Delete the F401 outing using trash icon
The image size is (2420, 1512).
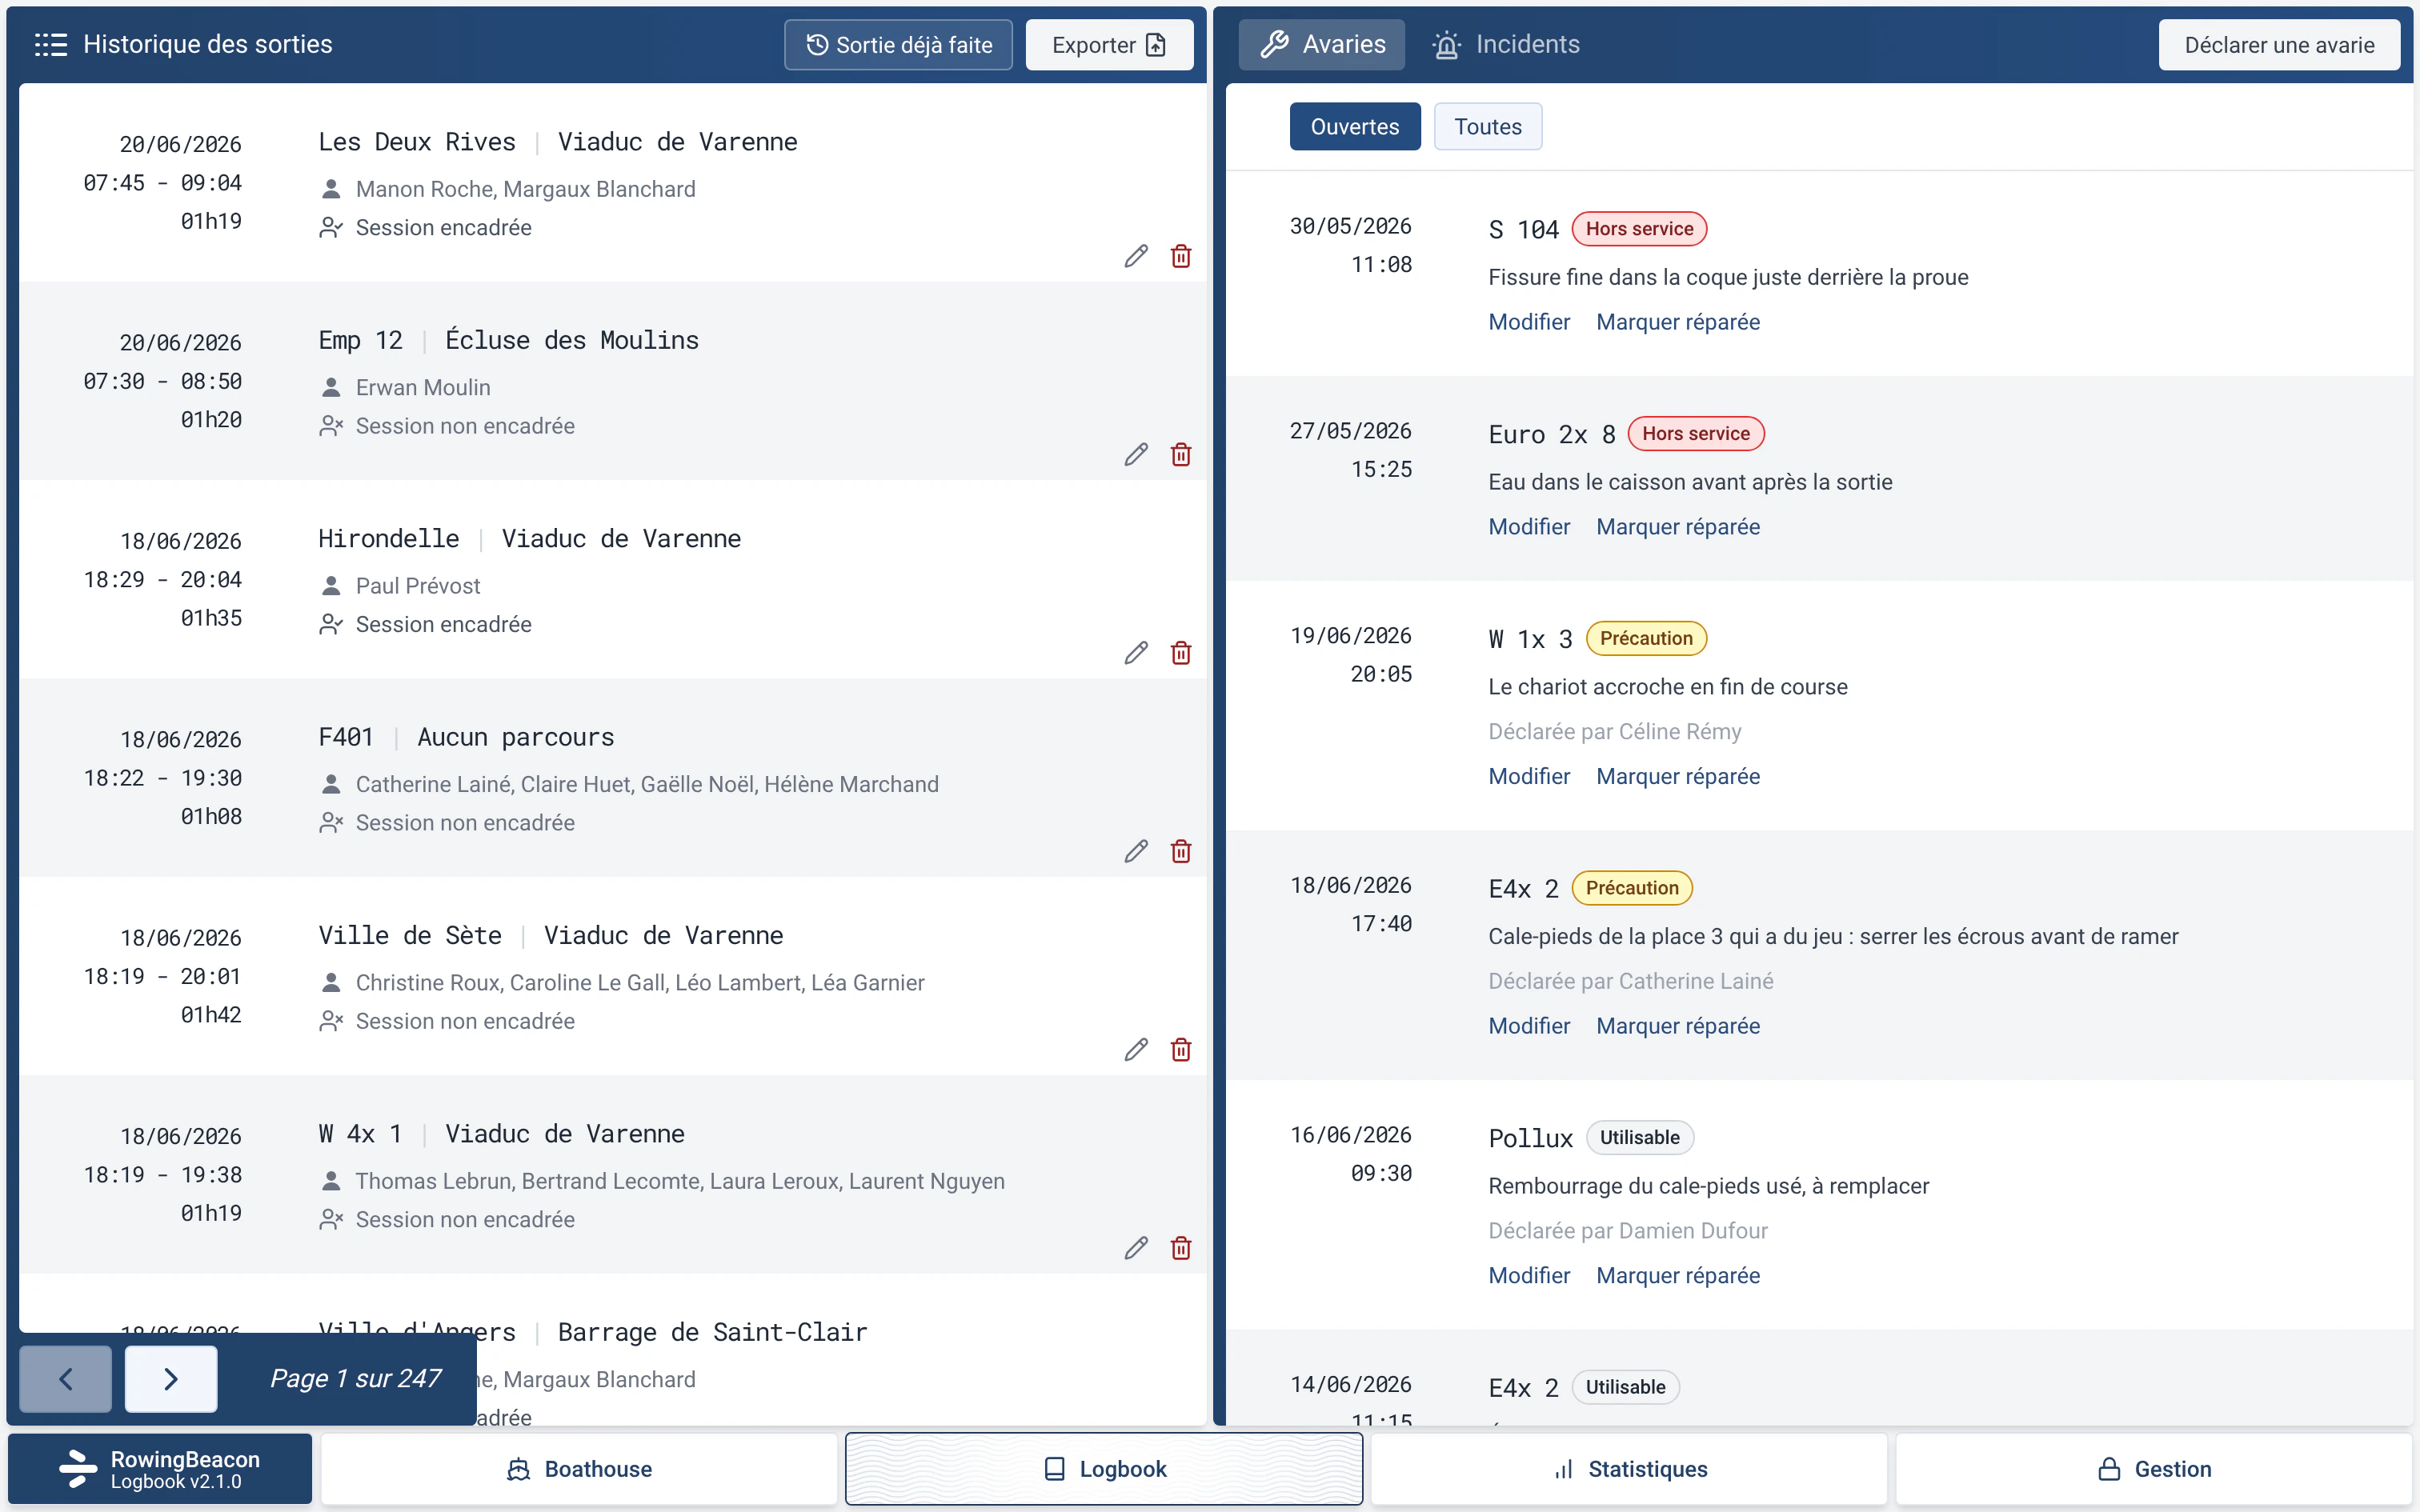point(1181,851)
